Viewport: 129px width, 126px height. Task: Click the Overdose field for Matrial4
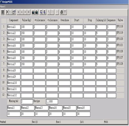coord(64,46)
